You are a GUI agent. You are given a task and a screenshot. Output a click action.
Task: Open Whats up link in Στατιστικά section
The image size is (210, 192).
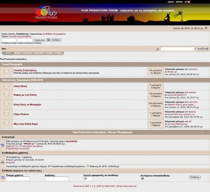pos(29,144)
